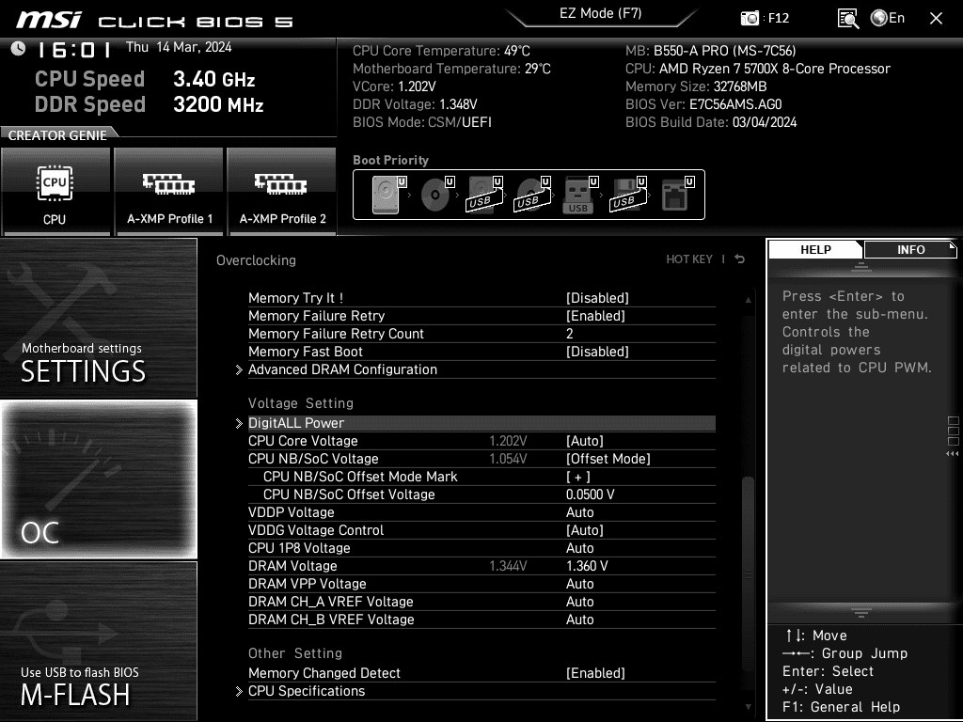Edit DRAM CH_A VREF Voltage Auto field
This screenshot has width=963, height=722.
click(579, 601)
